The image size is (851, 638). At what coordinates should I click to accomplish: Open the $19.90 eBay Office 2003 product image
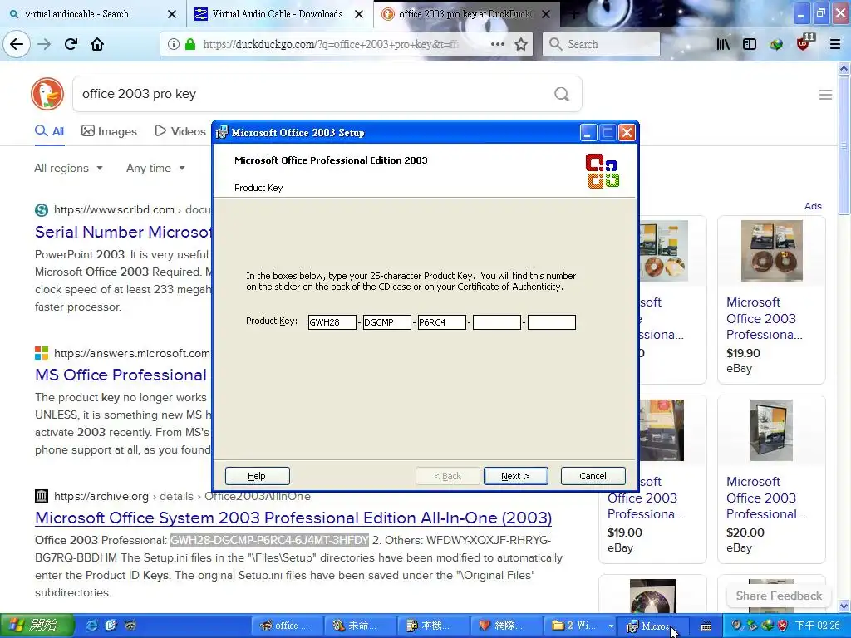pyautogui.click(x=771, y=251)
